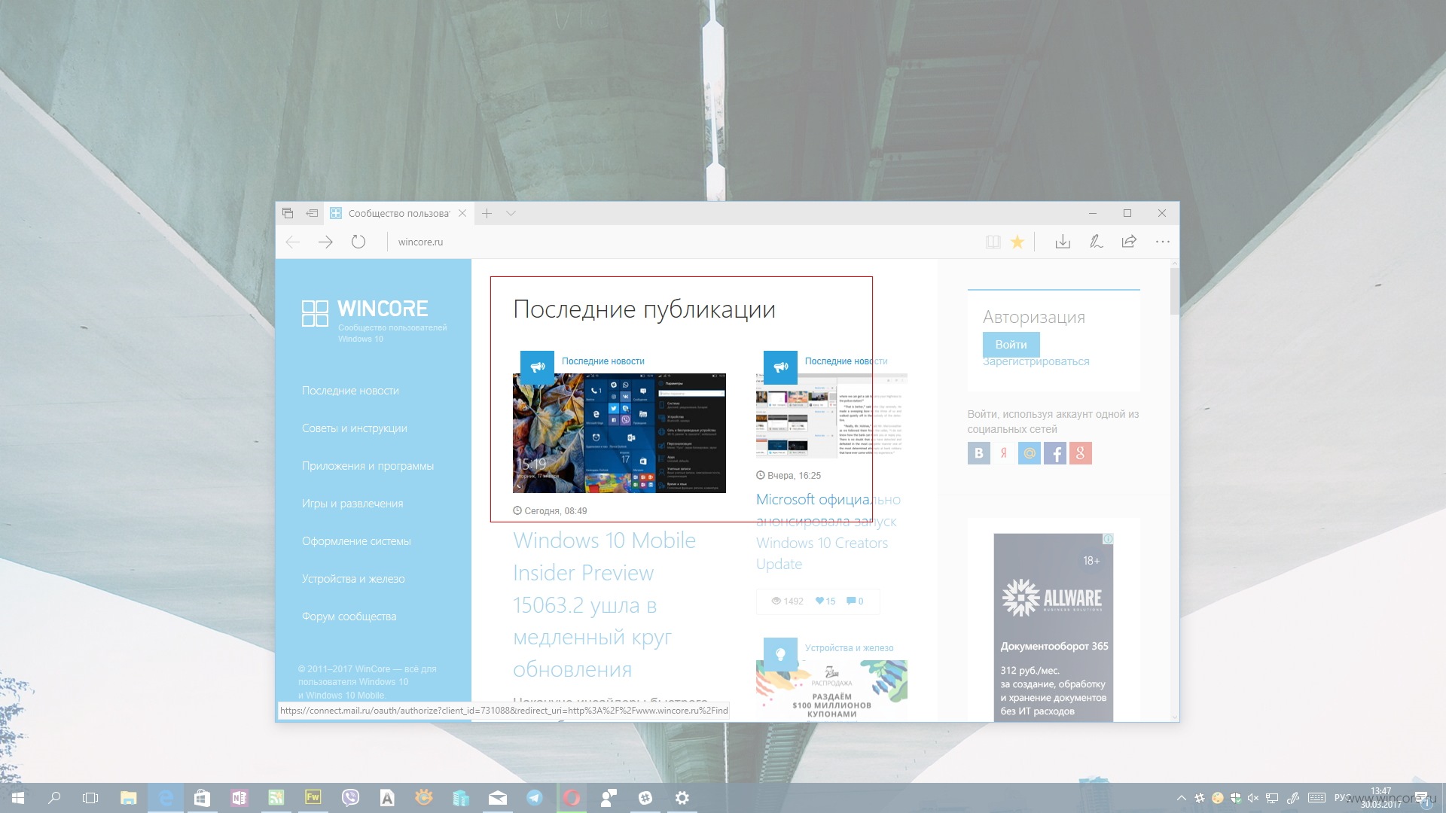The width and height of the screenshot is (1446, 813).
Task: Set the current tabs aside
Action: pyautogui.click(x=312, y=214)
